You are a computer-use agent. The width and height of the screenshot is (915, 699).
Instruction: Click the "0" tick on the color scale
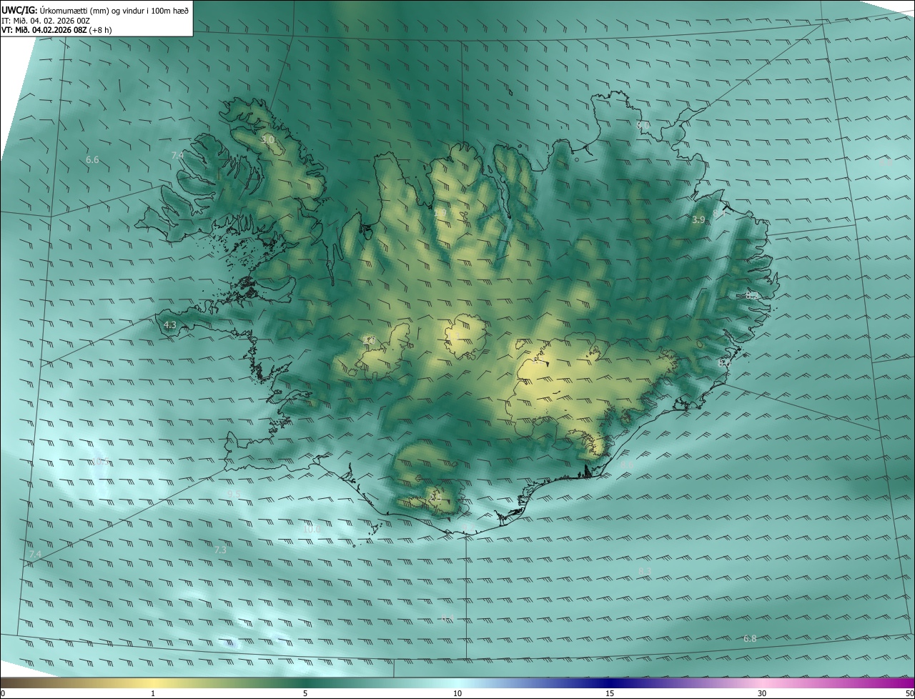point(3,693)
